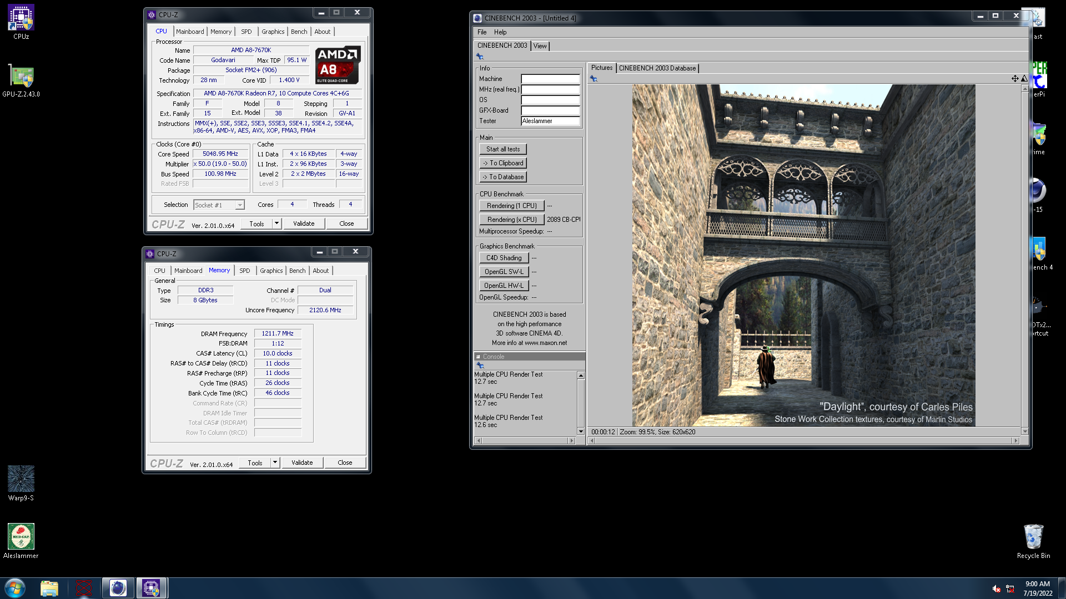Open the Tools dropdown arrow in lower CPU-Z

coord(275,463)
